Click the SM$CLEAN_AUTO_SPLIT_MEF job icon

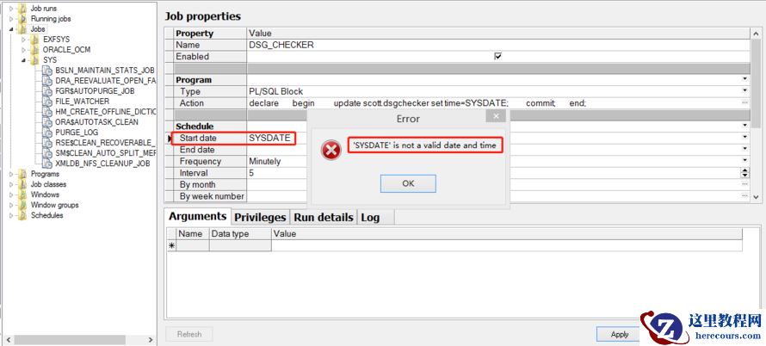point(46,153)
